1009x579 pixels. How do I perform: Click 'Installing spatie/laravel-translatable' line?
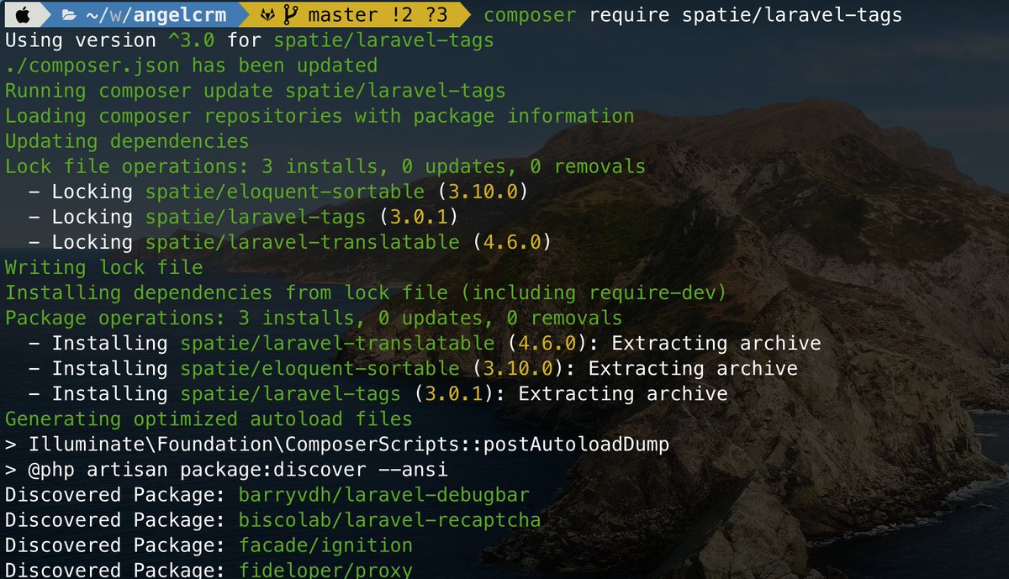pyautogui.click(x=425, y=343)
